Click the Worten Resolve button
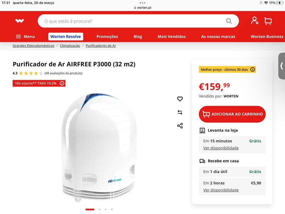The width and height of the screenshot is (285, 214). (66, 37)
